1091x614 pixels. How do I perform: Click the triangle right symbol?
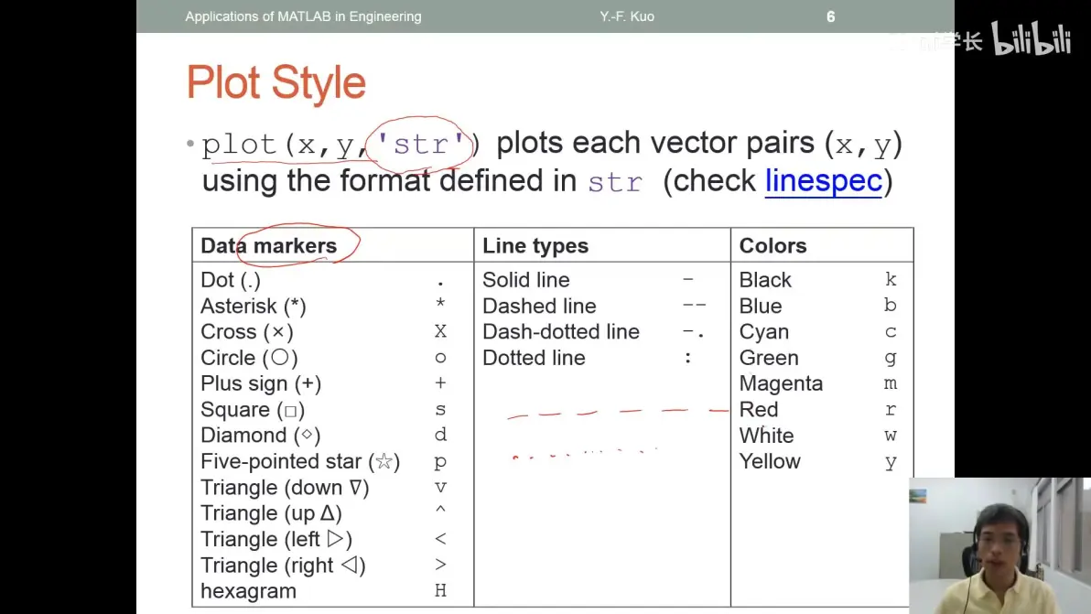coord(351,565)
